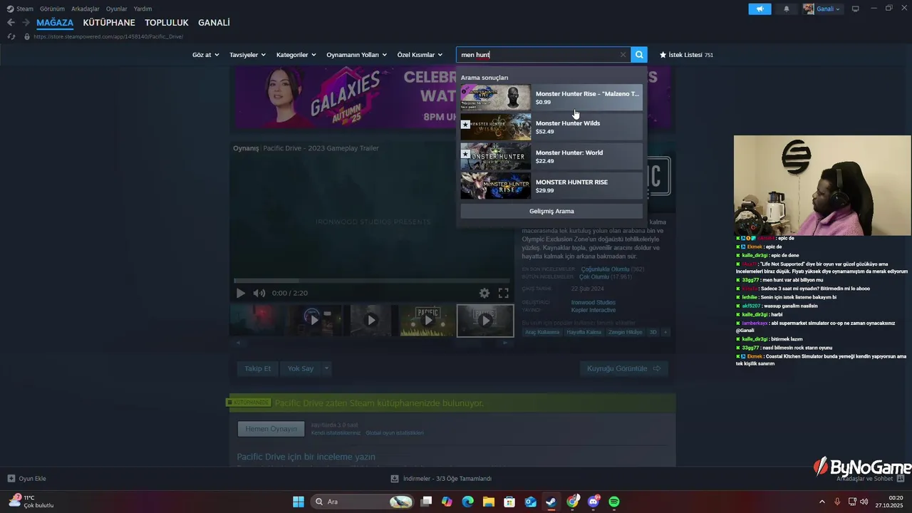Open the Yardım menu
This screenshot has width=912, height=513.
tap(143, 9)
